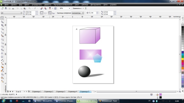Click the Welcome screen icon in toolbar

[55, 8]
